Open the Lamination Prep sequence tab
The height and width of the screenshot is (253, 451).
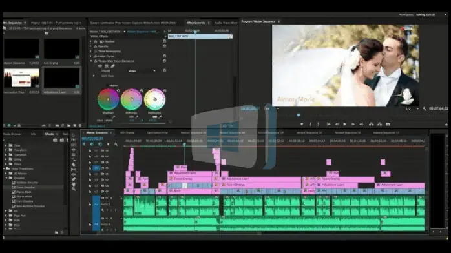coord(157,133)
